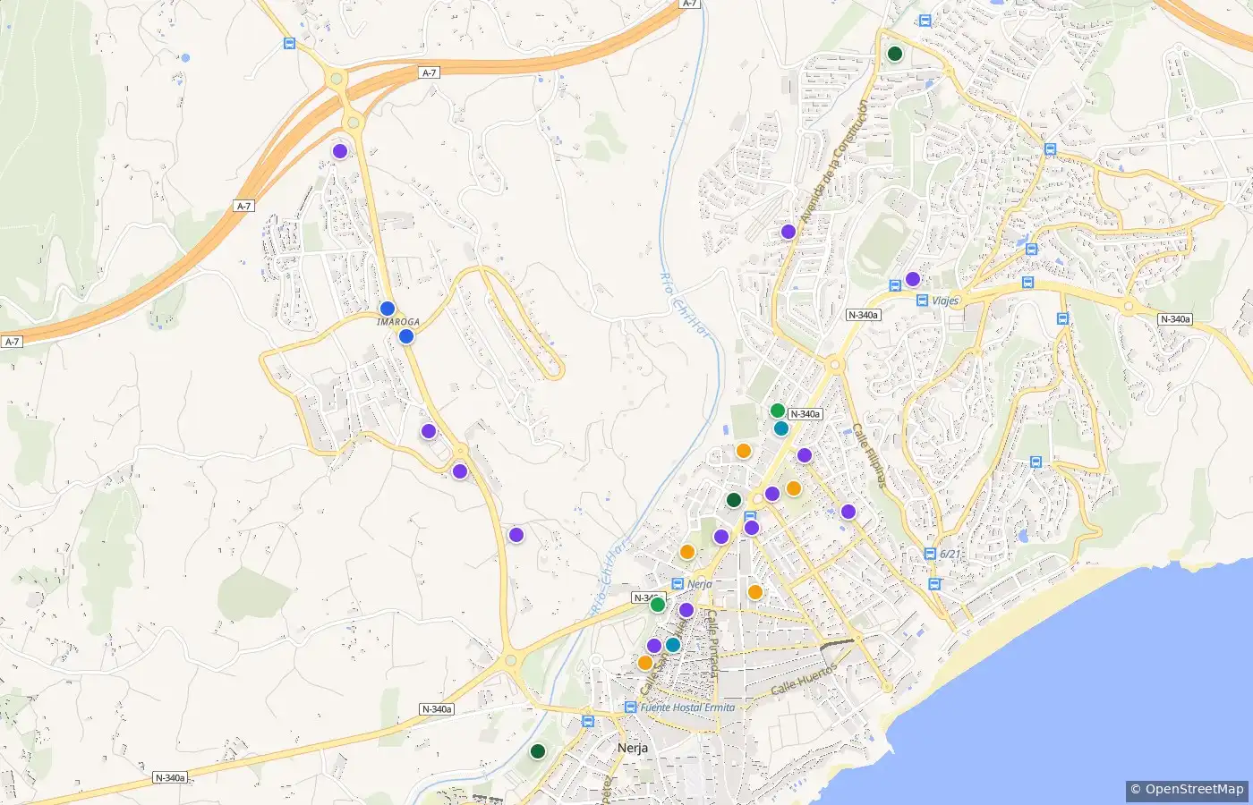The width and height of the screenshot is (1253, 805).
Task: Open the dark green marker southwest of Nerja town label
Action: point(538,751)
